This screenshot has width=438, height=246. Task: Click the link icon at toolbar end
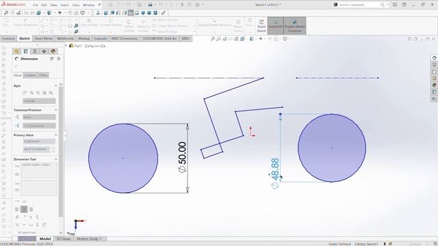click(x=163, y=13)
